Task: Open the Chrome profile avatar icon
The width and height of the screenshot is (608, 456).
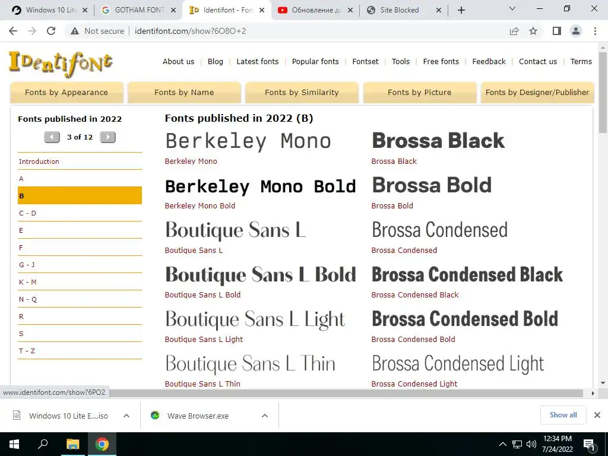Action: (576, 31)
